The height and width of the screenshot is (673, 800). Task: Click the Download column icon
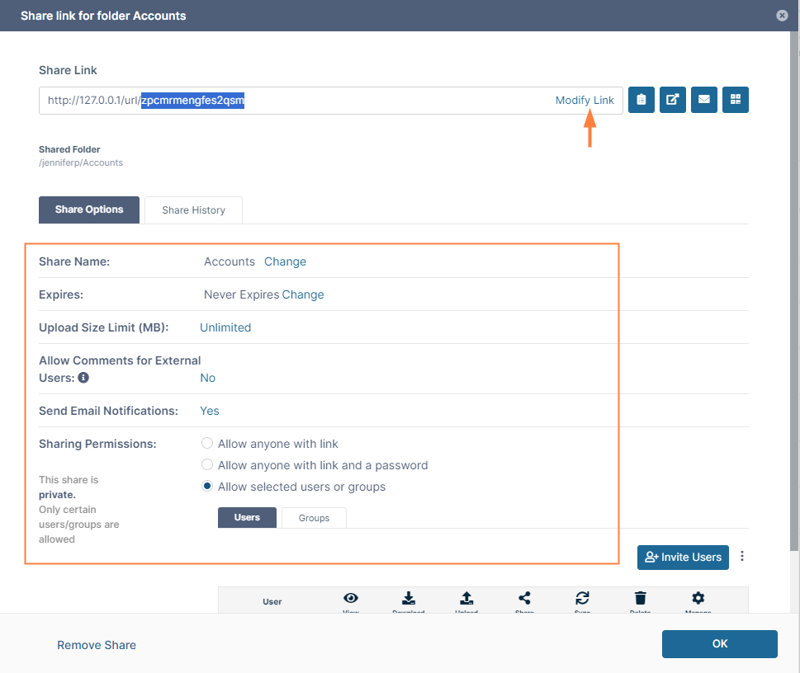pos(409,599)
